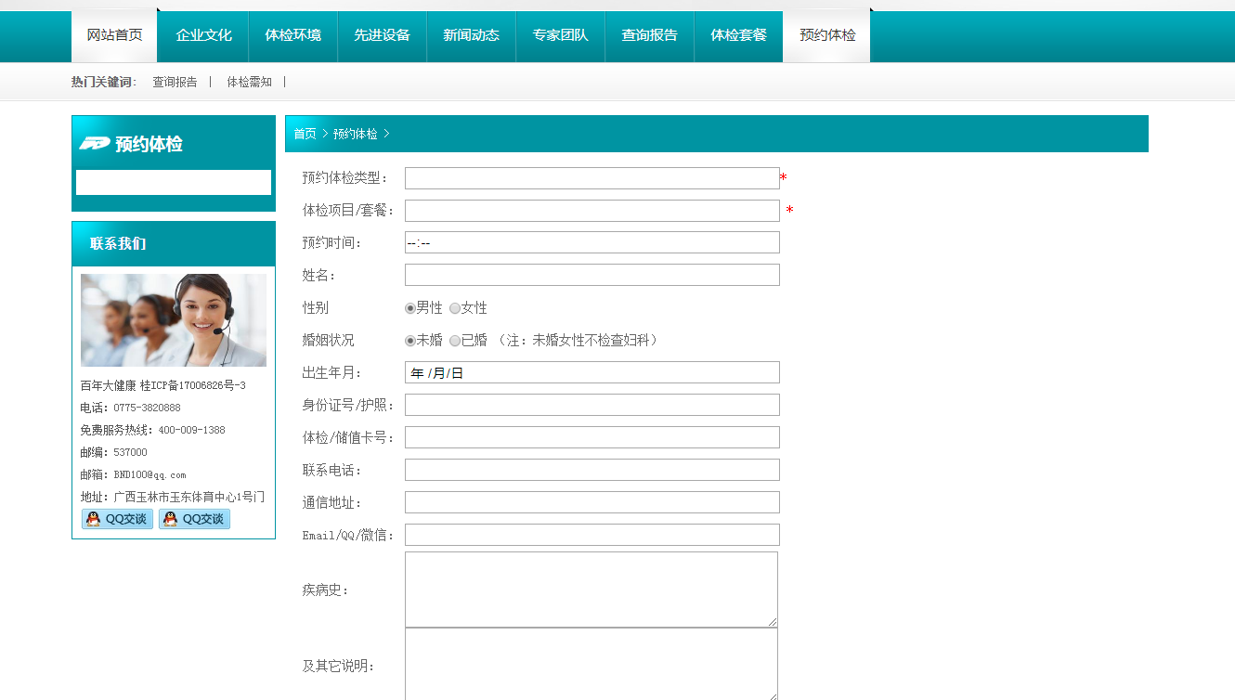This screenshot has width=1235, height=700.
Task: Click the 预约时间 time field
Action: click(591, 242)
